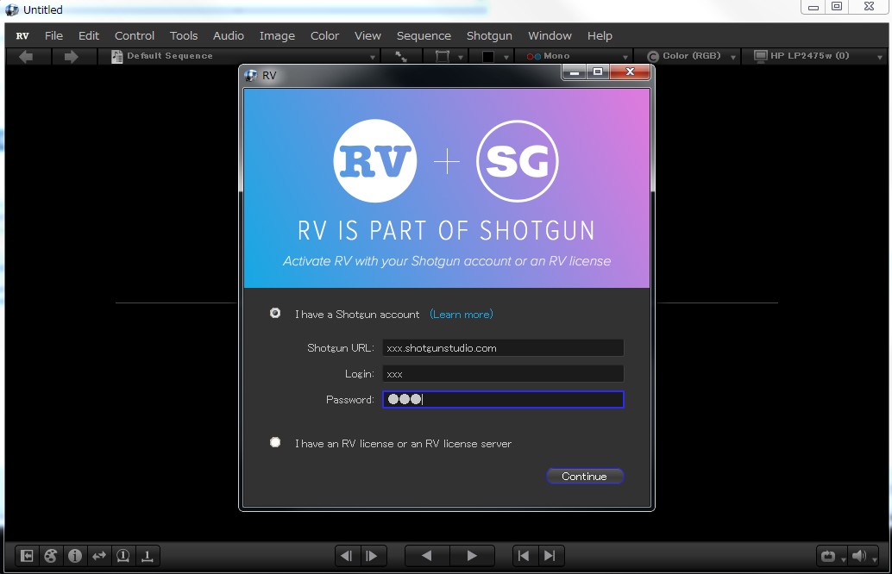Image resolution: width=892 pixels, height=574 pixels.
Task: Click inside the Shotgun URL field
Action: click(503, 347)
